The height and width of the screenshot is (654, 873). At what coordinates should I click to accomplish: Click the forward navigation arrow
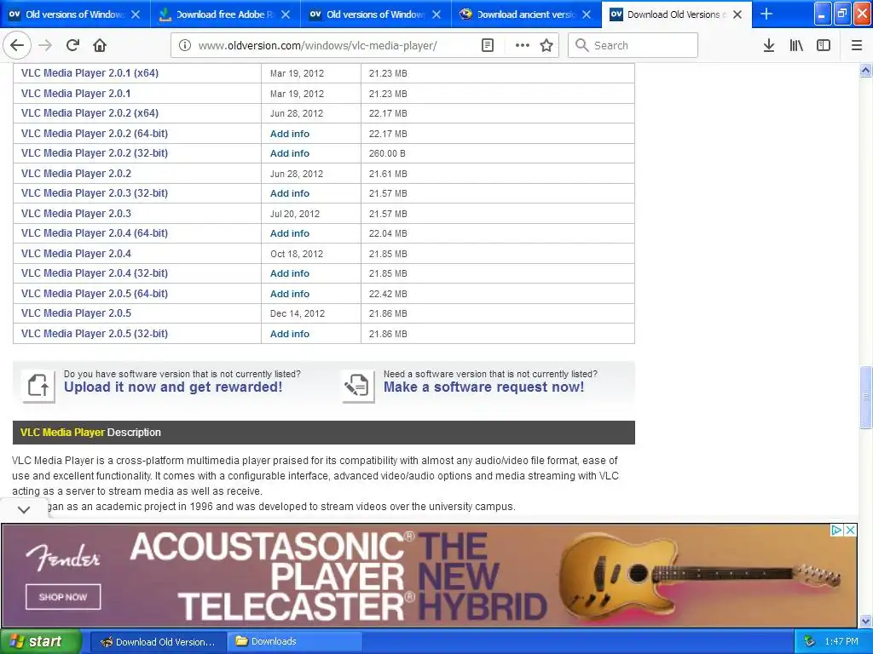(x=45, y=45)
